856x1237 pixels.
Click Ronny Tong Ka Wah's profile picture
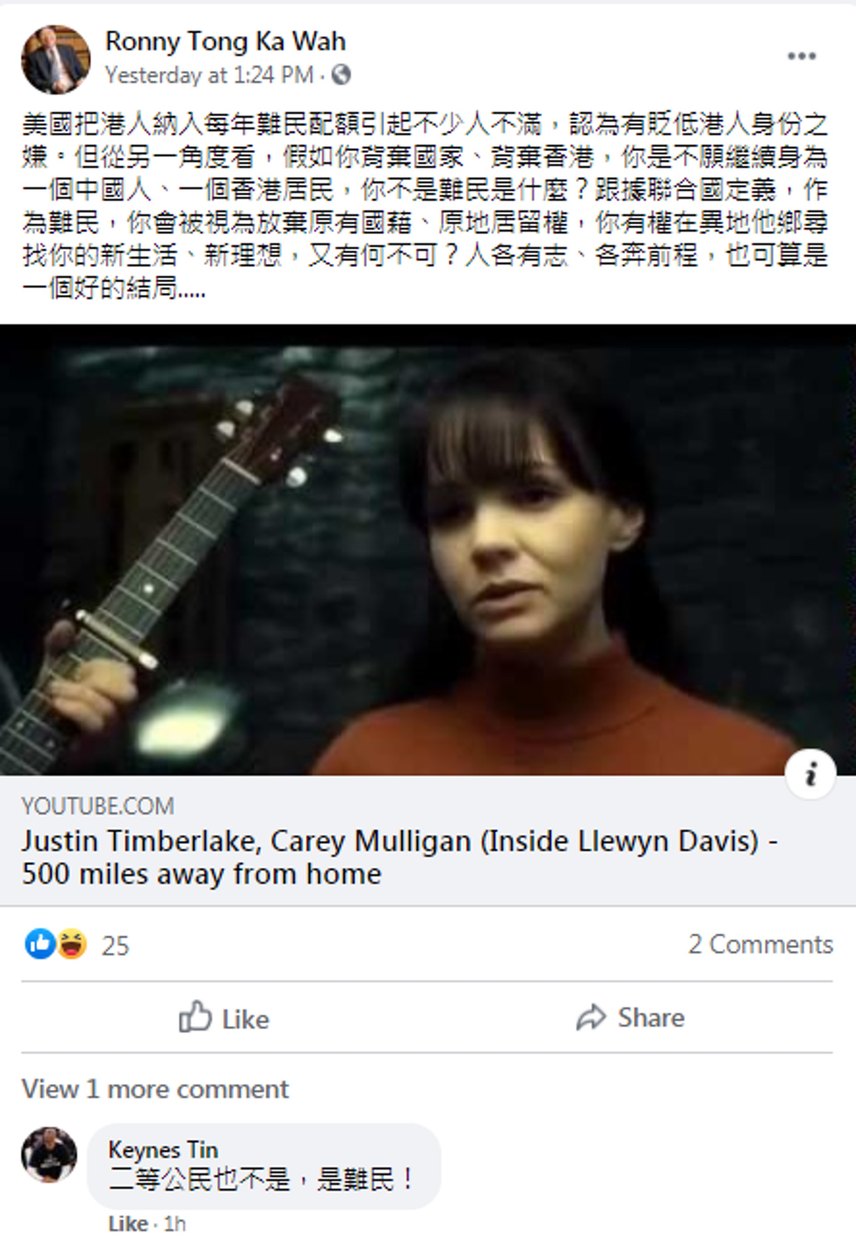55,59
